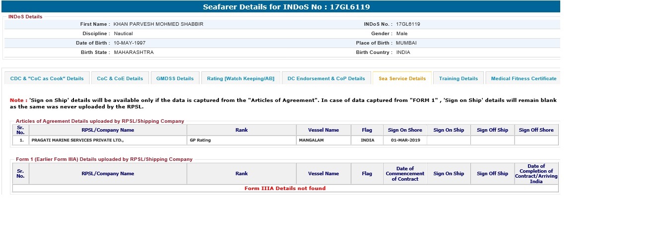Viewport: 657px width, 246px height.
Task: Click the PRAGATI MARINE SERVICES company name cell
Action: [77, 141]
